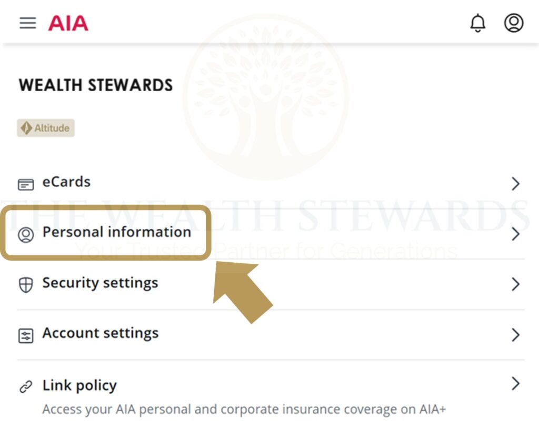The width and height of the screenshot is (539, 447).
Task: Expand the Account settings chevron
Action: coord(516,335)
